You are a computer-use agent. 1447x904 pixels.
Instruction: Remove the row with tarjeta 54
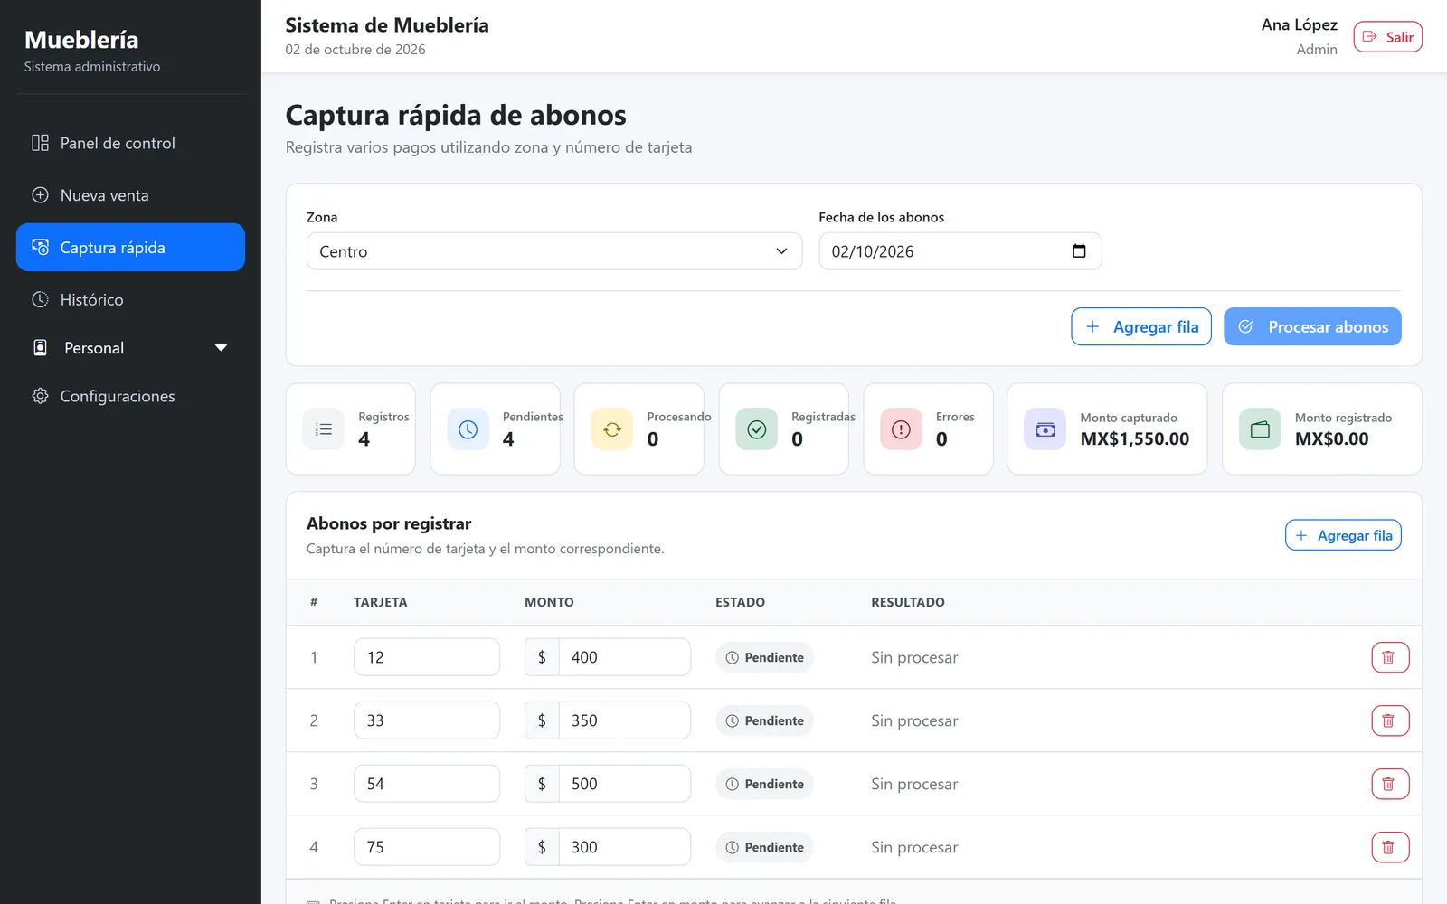click(1390, 784)
